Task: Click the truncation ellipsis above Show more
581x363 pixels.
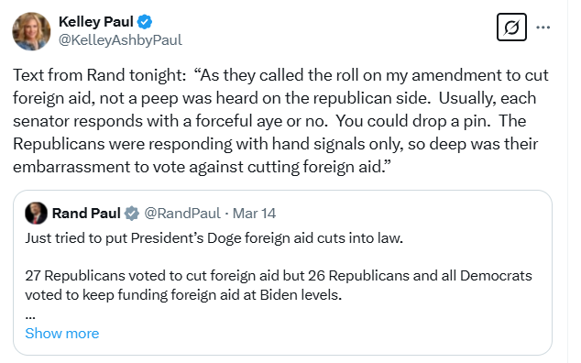Action: pyautogui.click(x=30, y=317)
